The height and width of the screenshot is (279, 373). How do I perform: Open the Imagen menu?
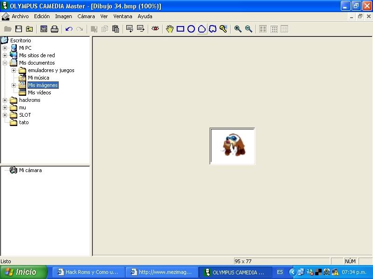[63, 16]
